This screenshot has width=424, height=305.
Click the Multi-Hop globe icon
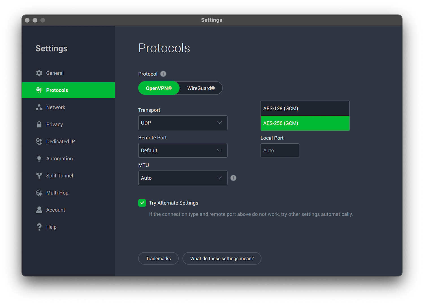tap(39, 193)
